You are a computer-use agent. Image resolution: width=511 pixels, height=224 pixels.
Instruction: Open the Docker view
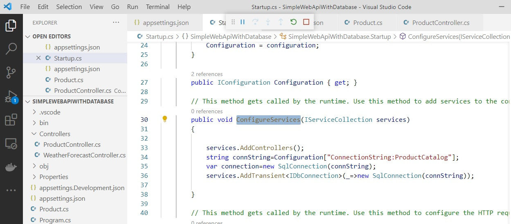11,167
